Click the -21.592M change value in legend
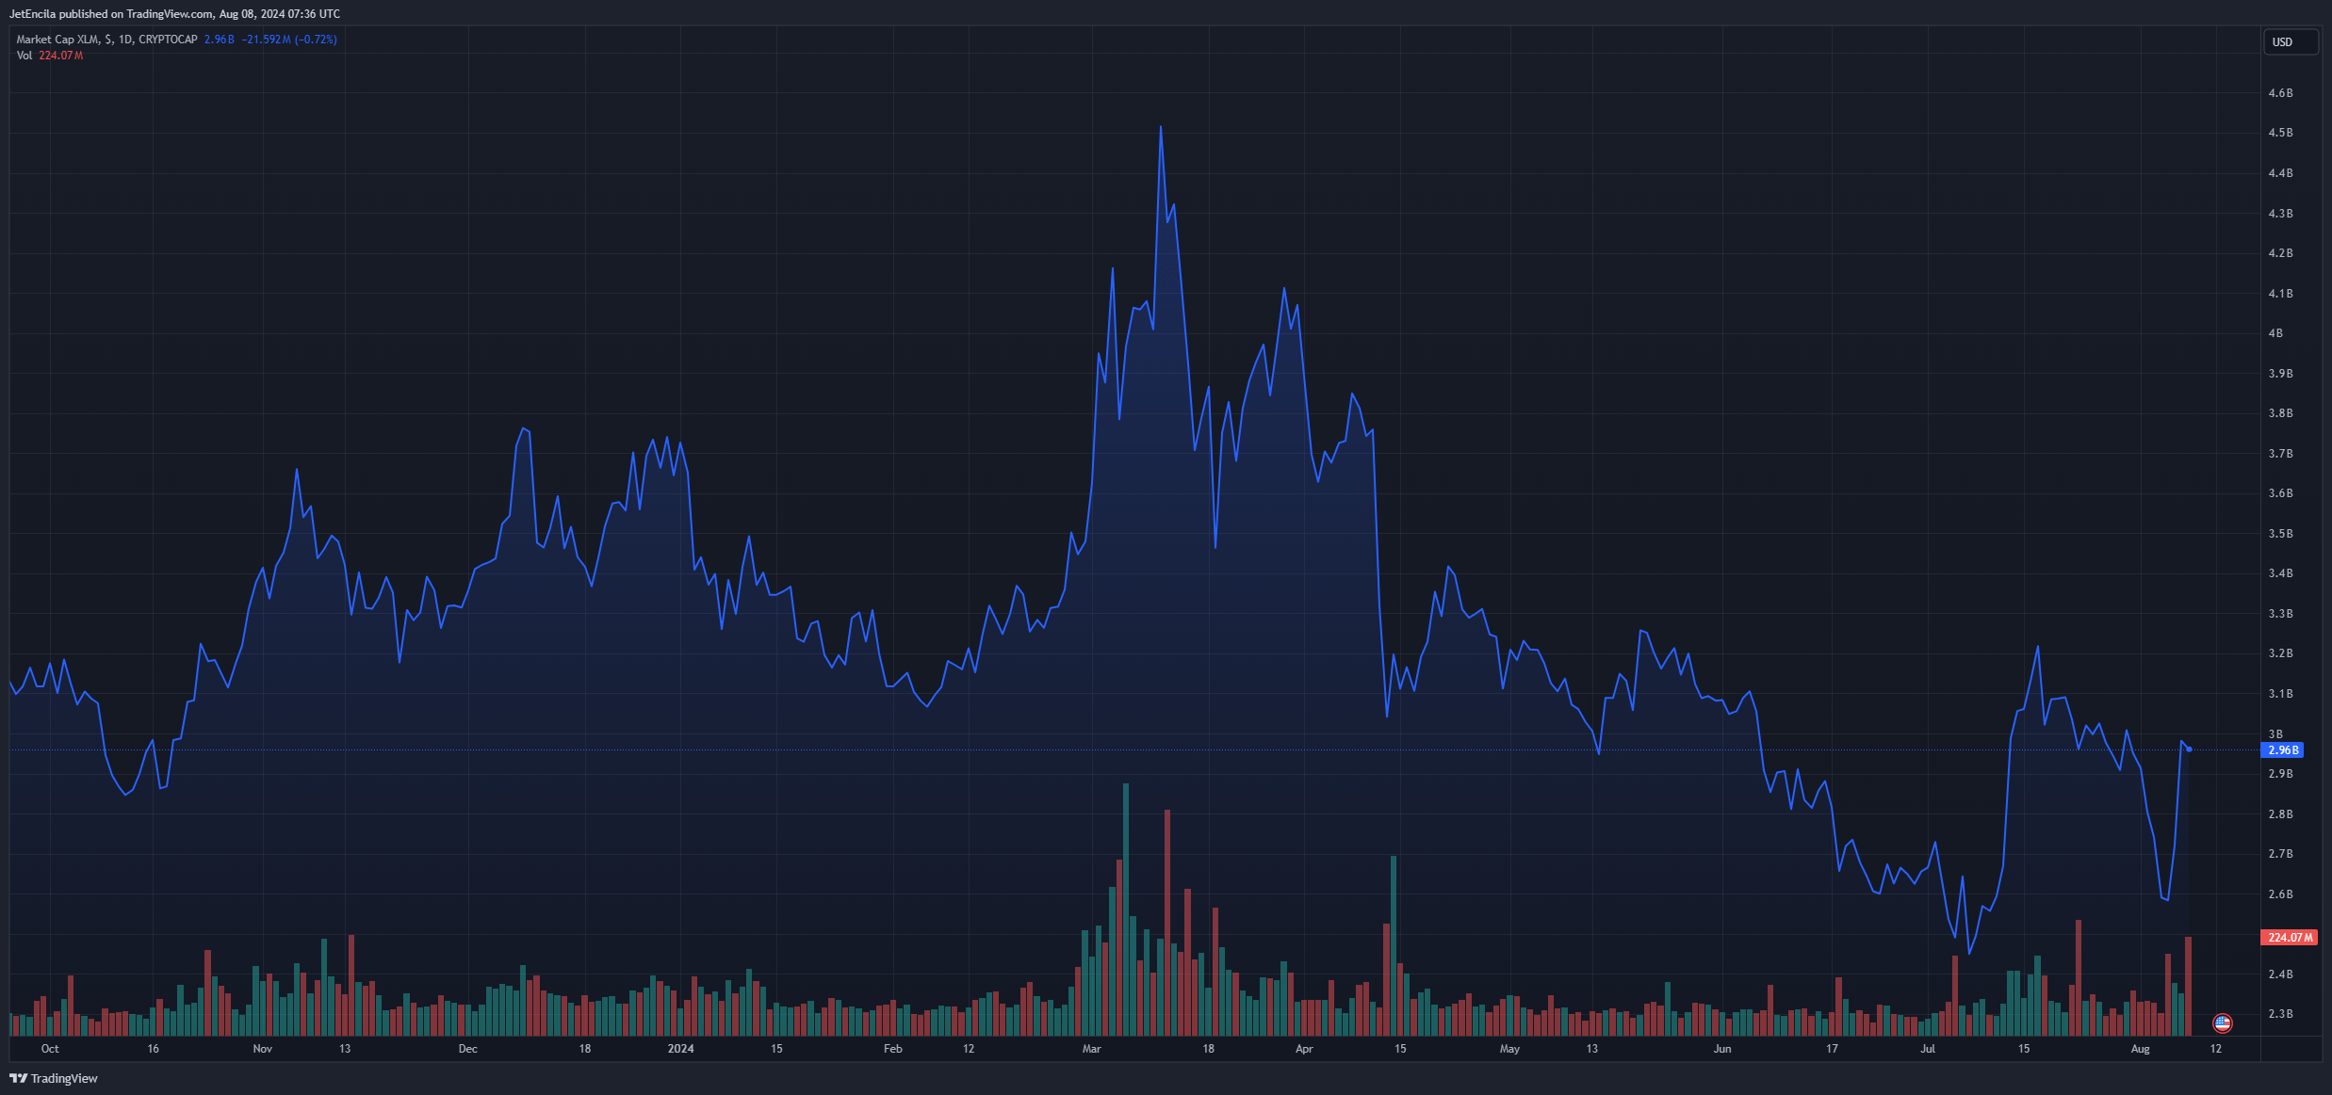This screenshot has width=2332, height=1095. pos(266,40)
